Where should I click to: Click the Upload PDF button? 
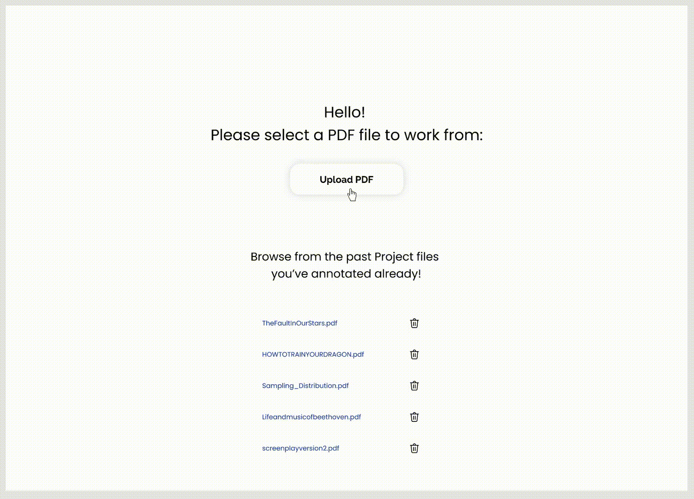coord(346,180)
